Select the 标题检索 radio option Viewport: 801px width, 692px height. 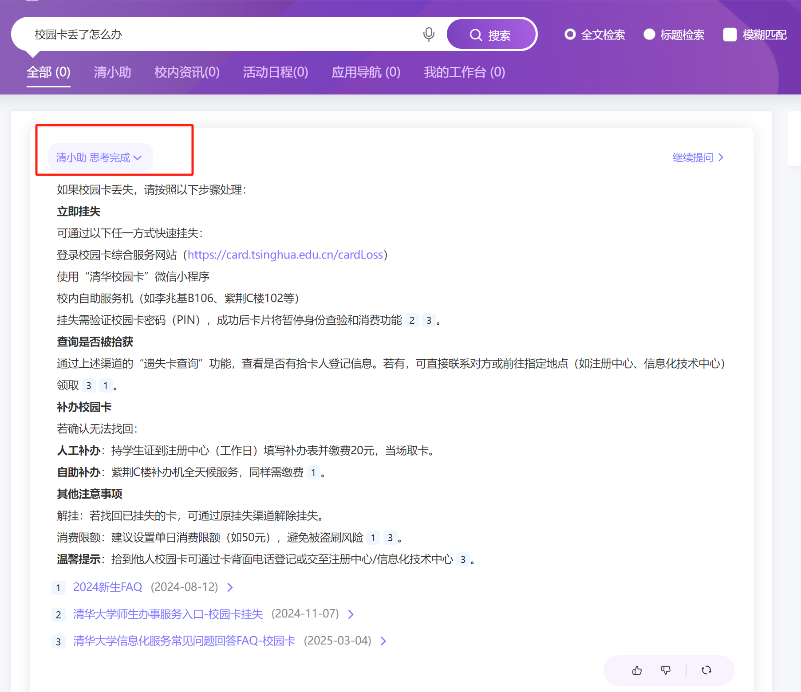649,35
